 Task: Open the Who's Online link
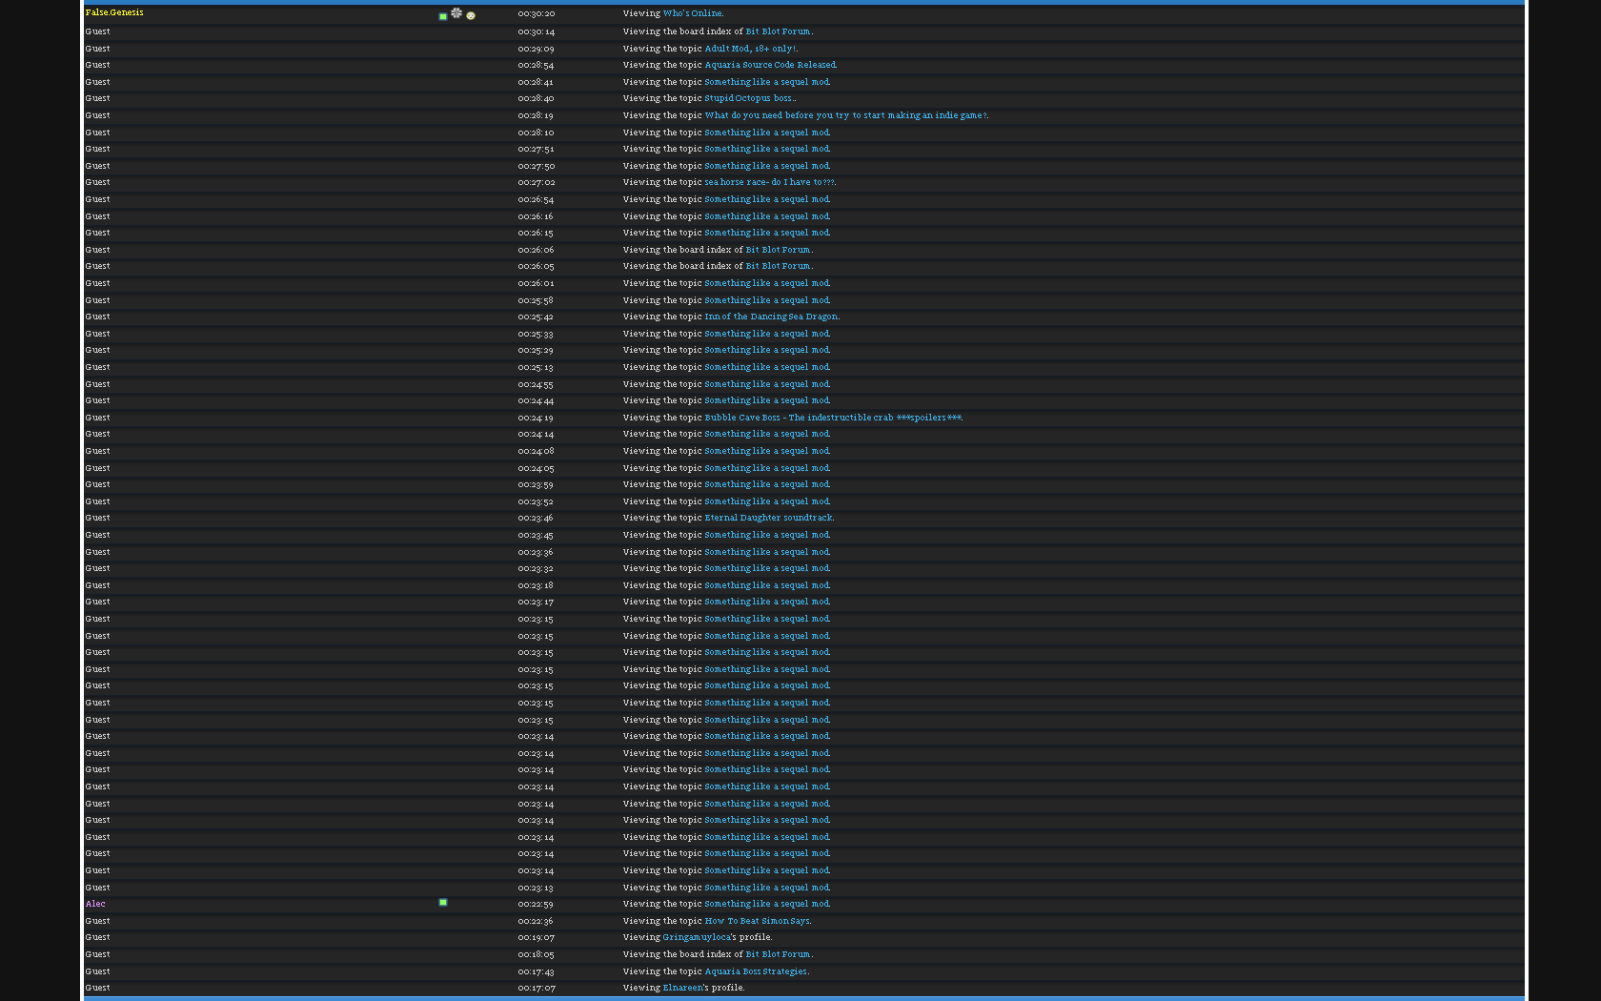(692, 13)
